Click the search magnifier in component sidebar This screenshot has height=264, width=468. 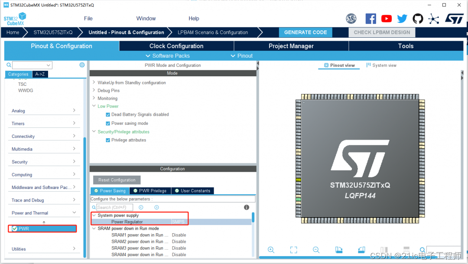click(x=9, y=64)
